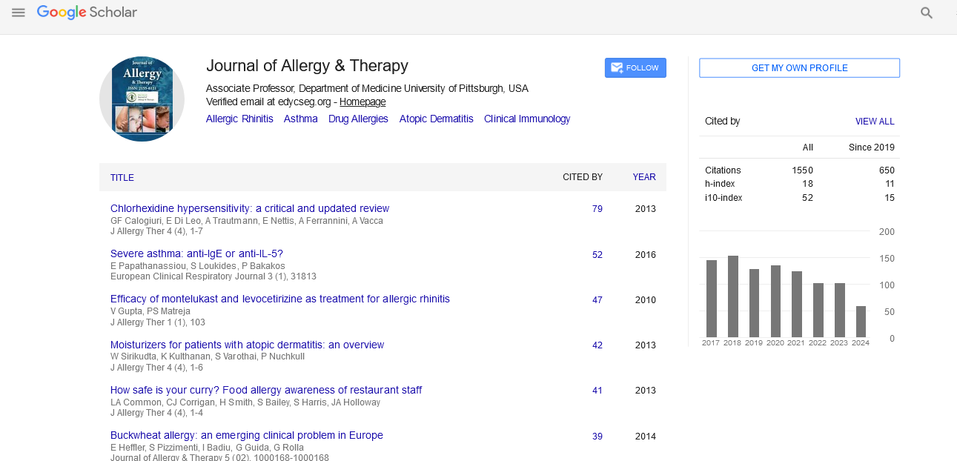Click citation count 47
This screenshot has width=957, height=461.
point(597,300)
